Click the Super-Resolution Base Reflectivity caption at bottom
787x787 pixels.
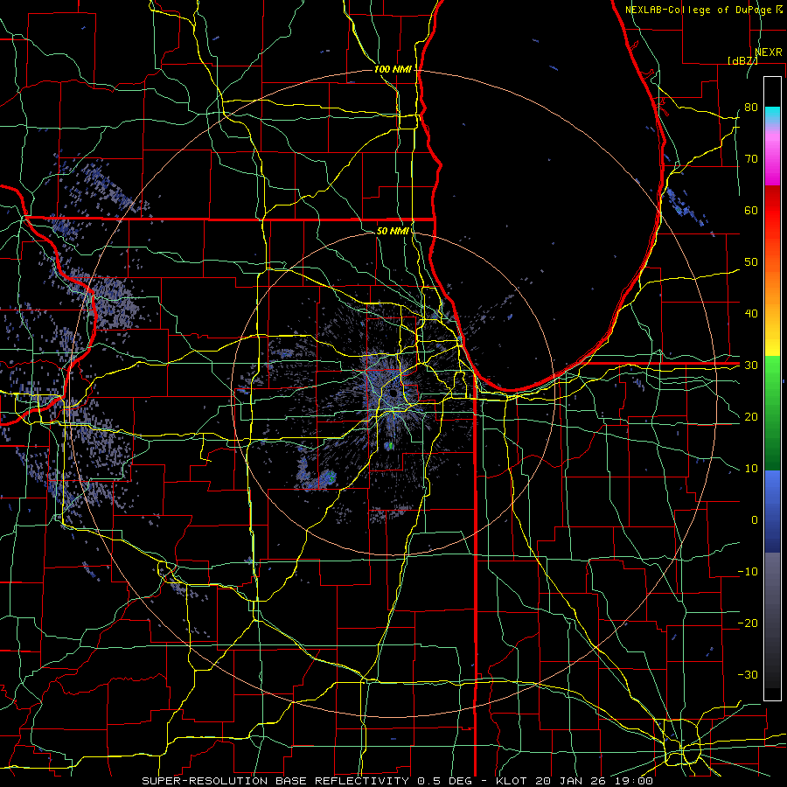397,781
